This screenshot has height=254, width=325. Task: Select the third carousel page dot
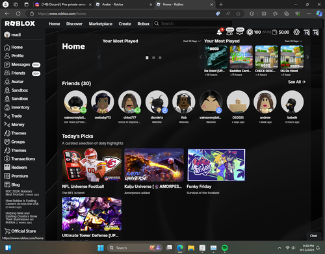click(160, 58)
